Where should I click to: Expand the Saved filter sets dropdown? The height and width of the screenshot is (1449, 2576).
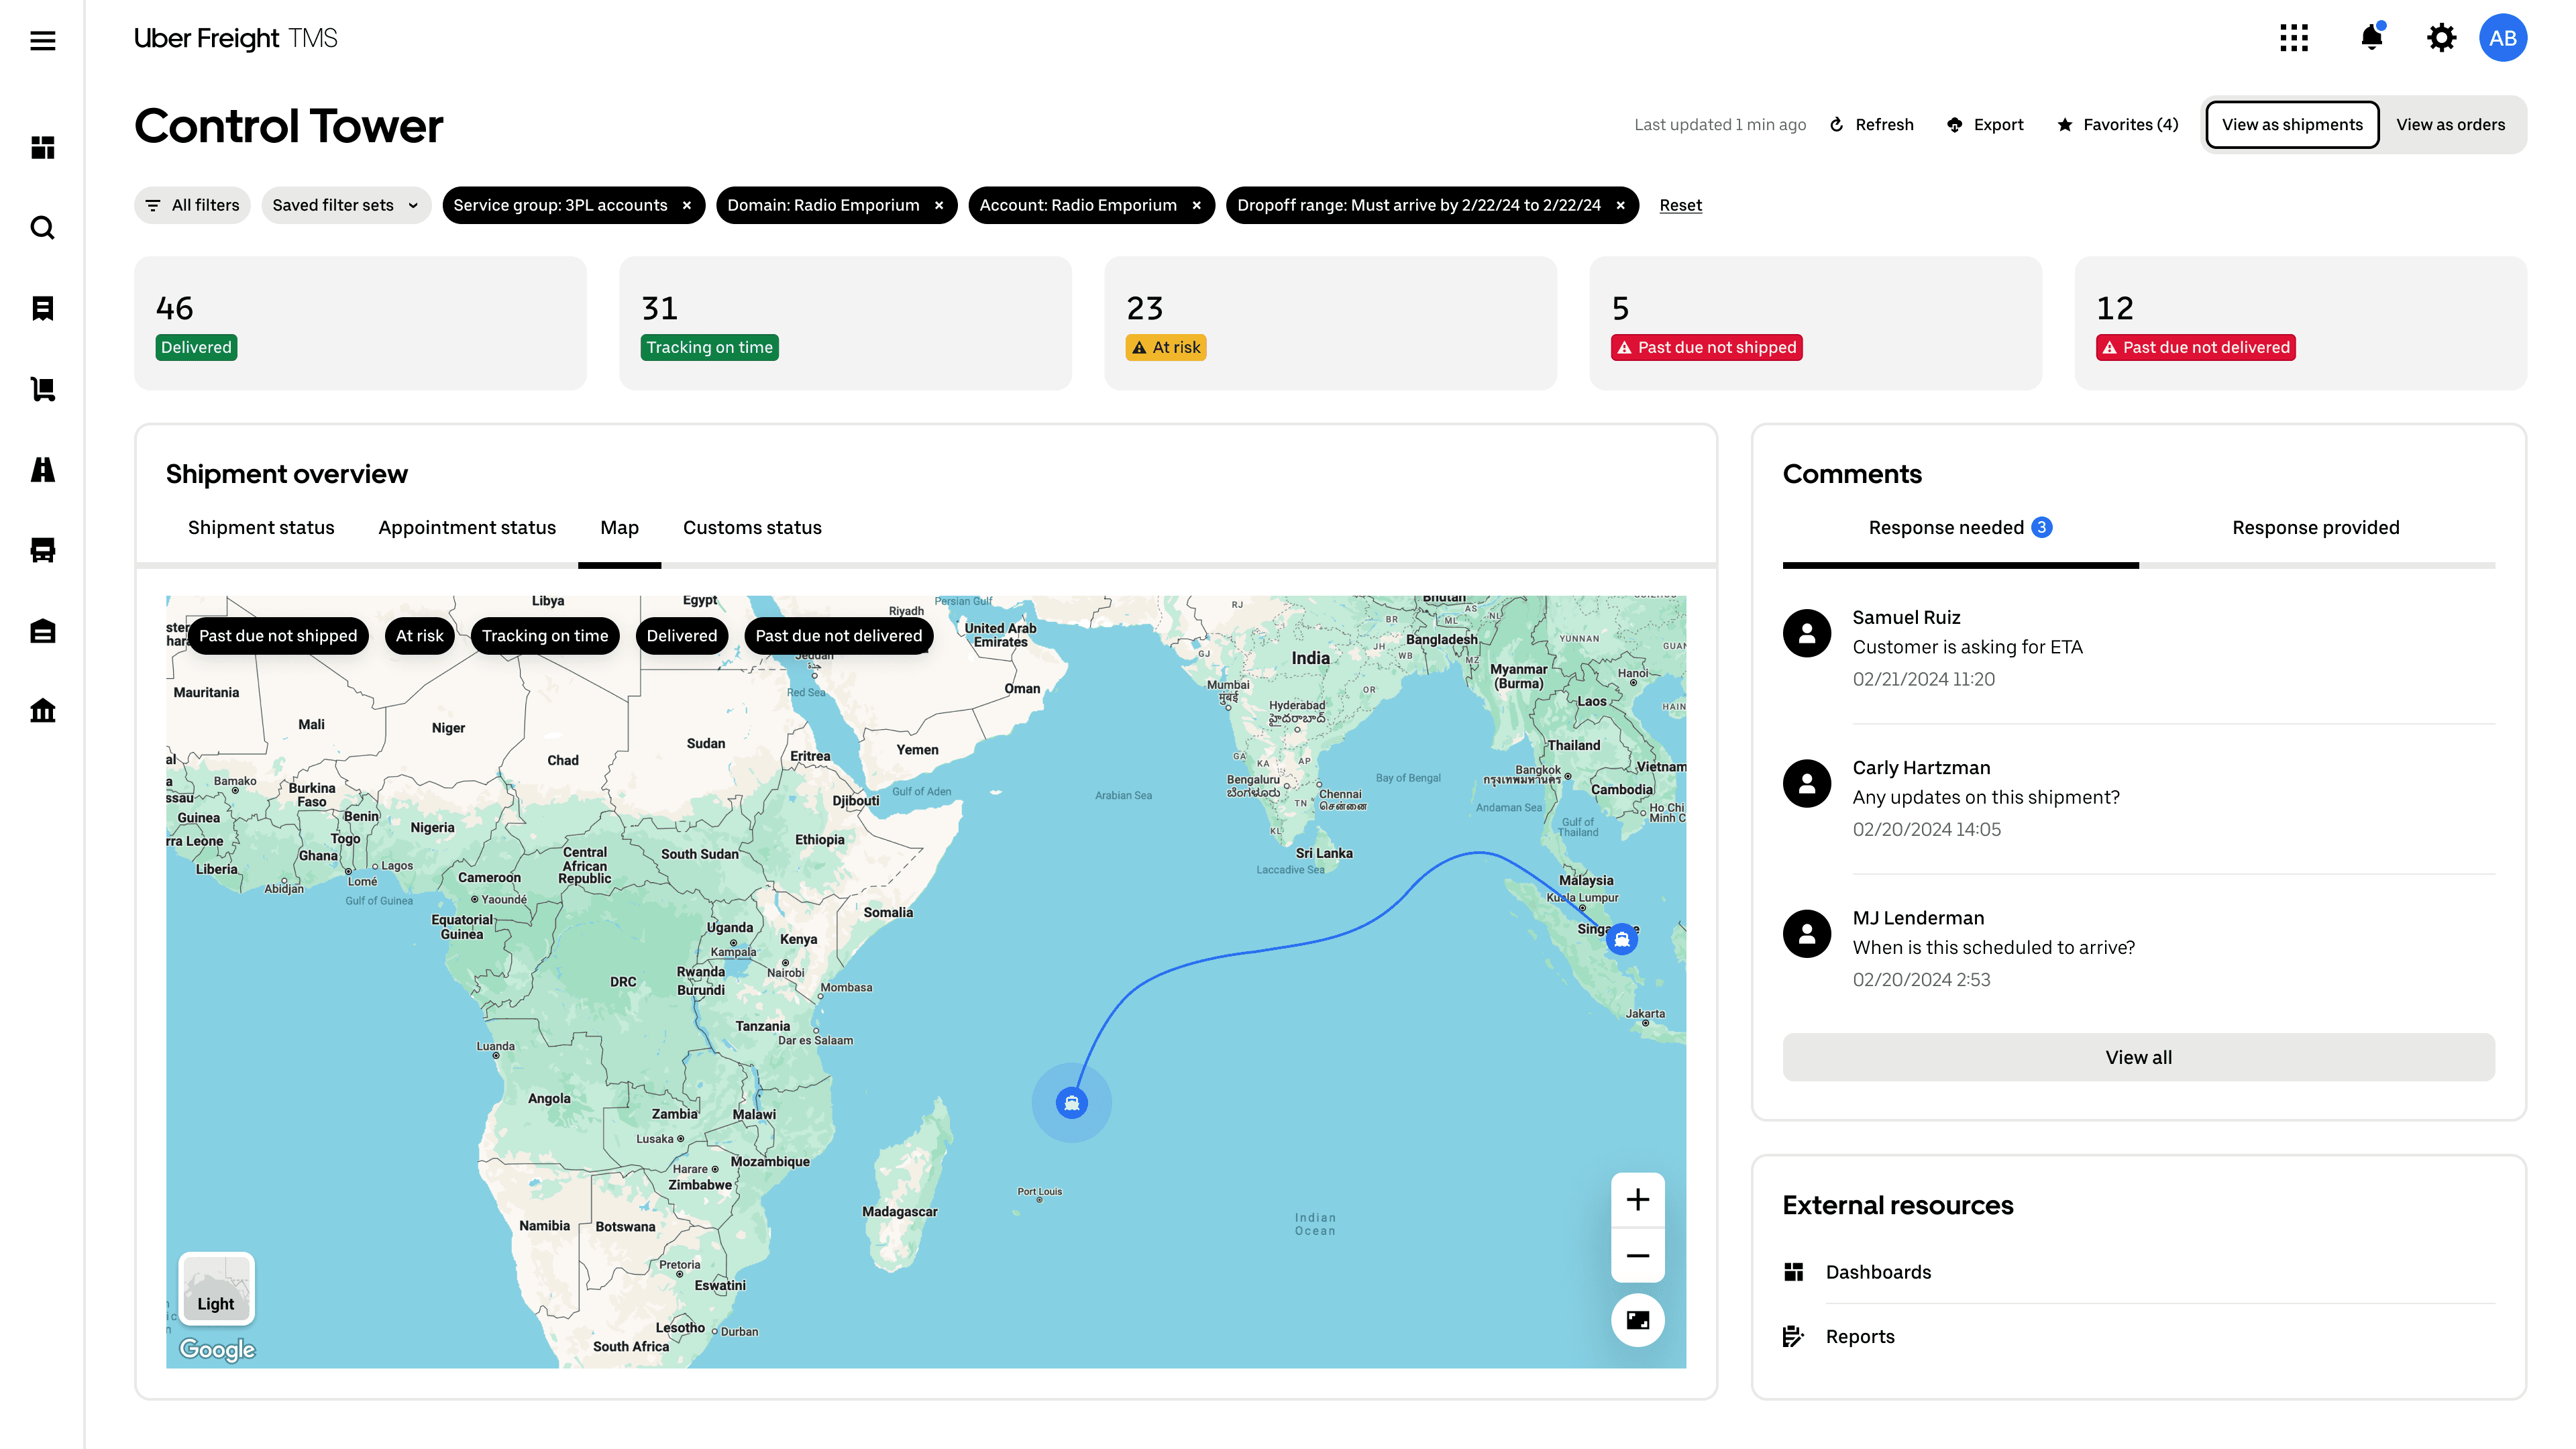[345, 205]
